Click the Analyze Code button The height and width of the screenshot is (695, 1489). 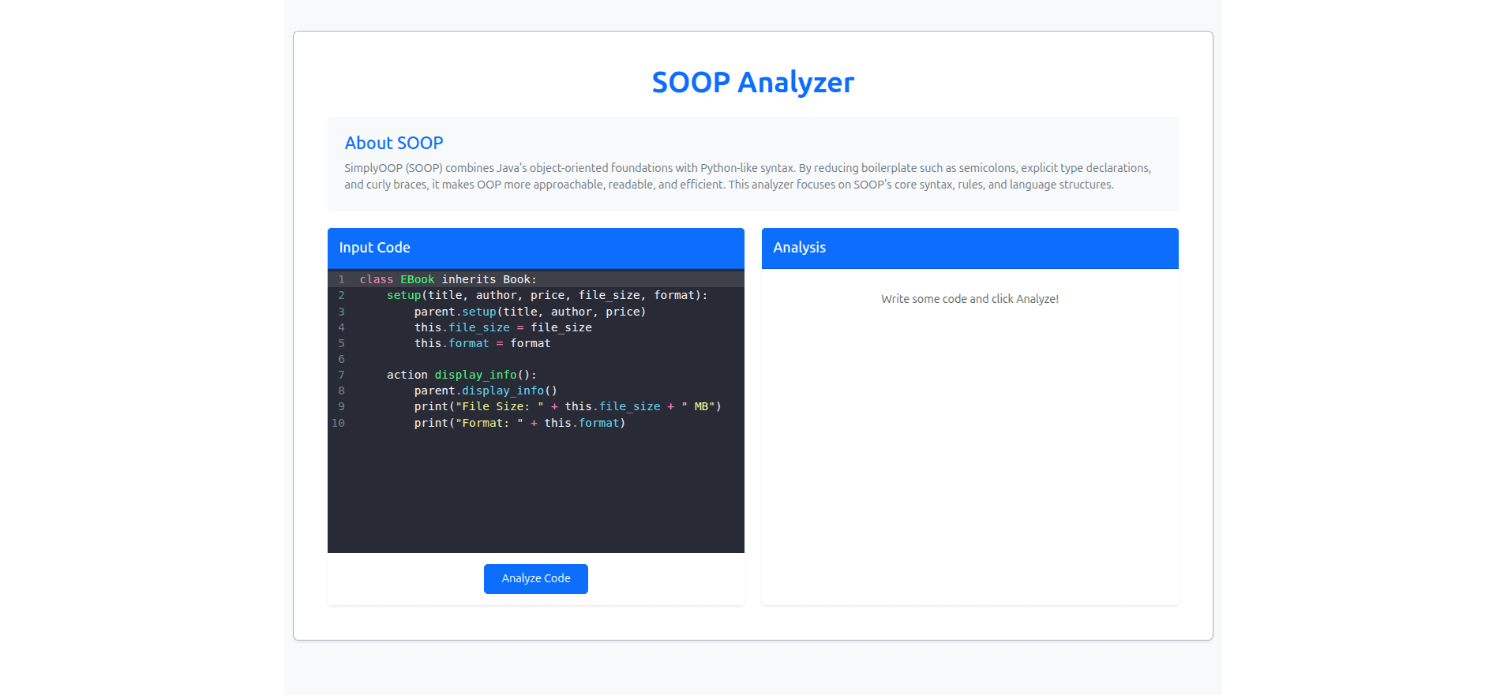coord(535,578)
